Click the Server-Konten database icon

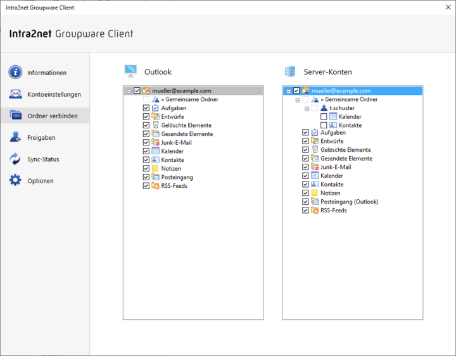[x=290, y=71]
